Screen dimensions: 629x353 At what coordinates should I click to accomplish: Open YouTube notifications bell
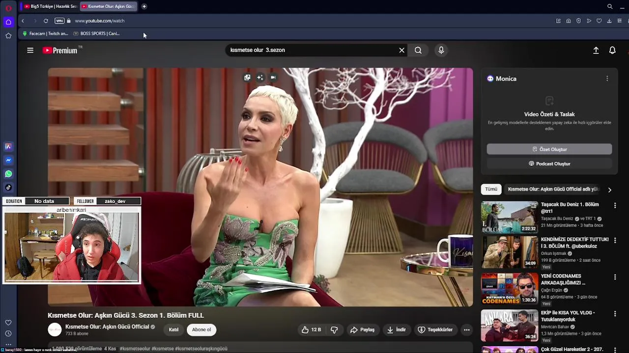[612, 50]
